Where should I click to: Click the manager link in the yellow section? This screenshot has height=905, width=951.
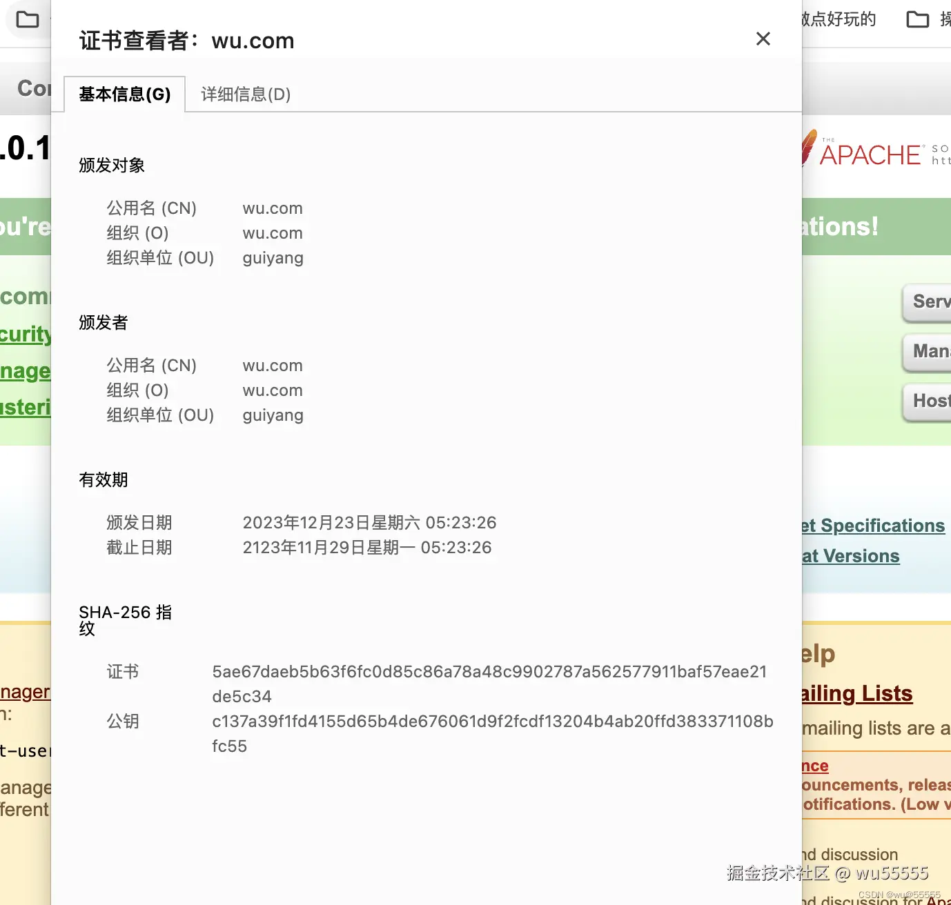tap(24, 692)
